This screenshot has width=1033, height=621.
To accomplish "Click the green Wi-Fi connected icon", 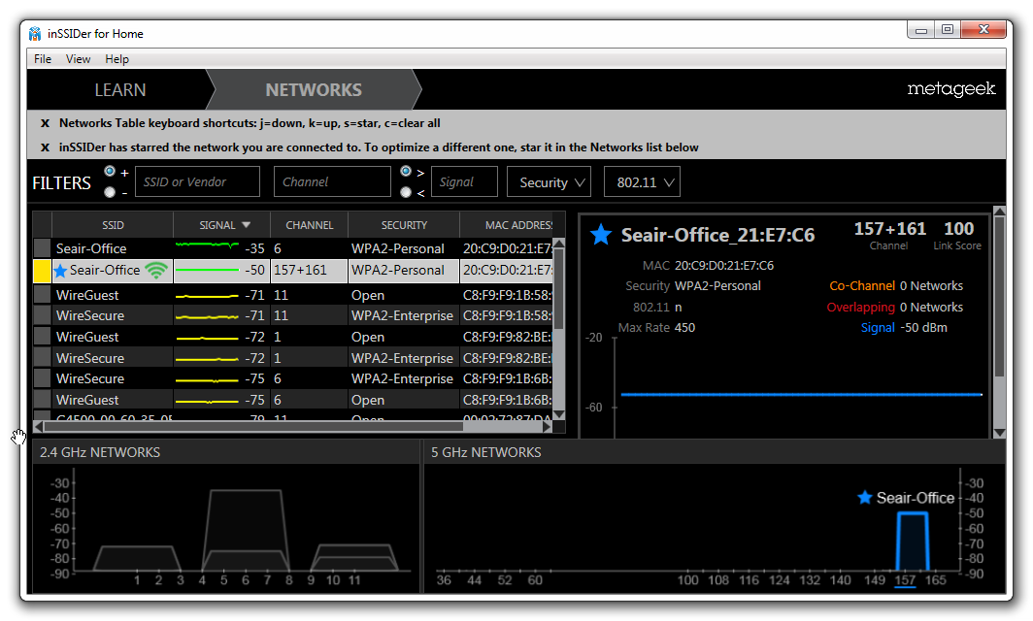I will pyautogui.click(x=156, y=270).
